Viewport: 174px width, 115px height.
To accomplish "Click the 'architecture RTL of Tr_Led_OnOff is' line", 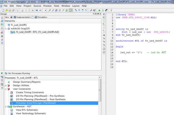I will pos(141,41).
